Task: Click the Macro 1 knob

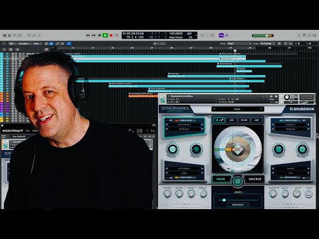Action: click(172, 149)
